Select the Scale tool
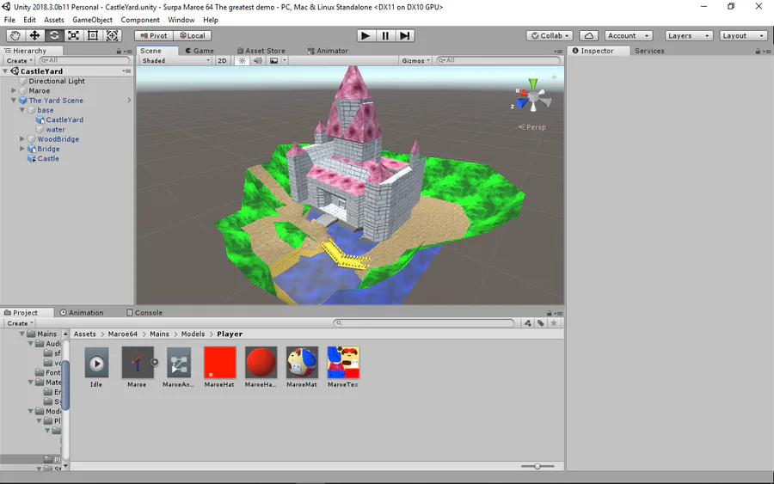Viewport: 774px width, 484px height. (x=74, y=35)
